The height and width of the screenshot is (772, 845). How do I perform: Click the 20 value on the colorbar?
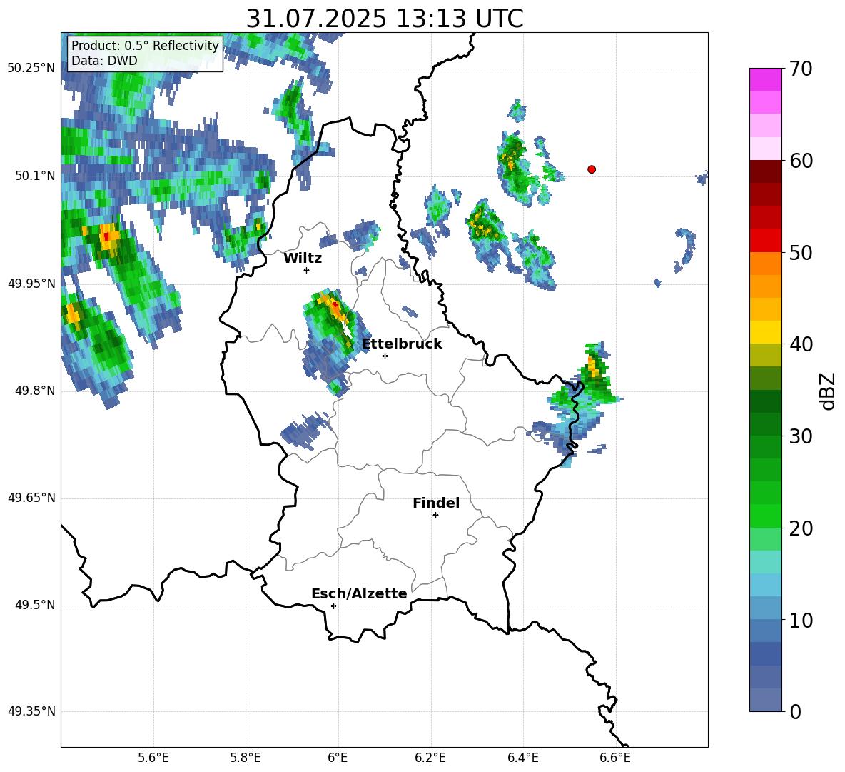(x=801, y=529)
